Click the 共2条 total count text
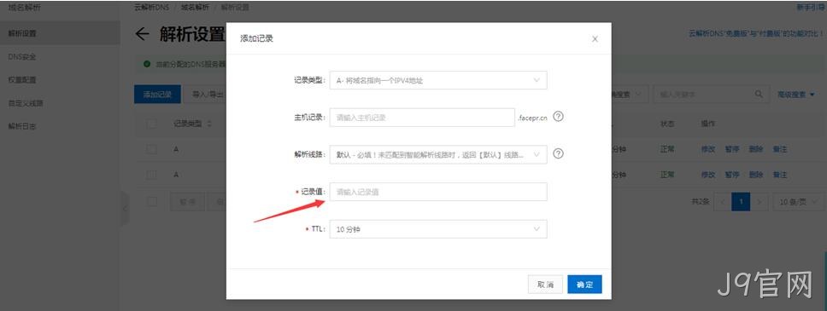This screenshot has height=311, width=827. pos(700,202)
